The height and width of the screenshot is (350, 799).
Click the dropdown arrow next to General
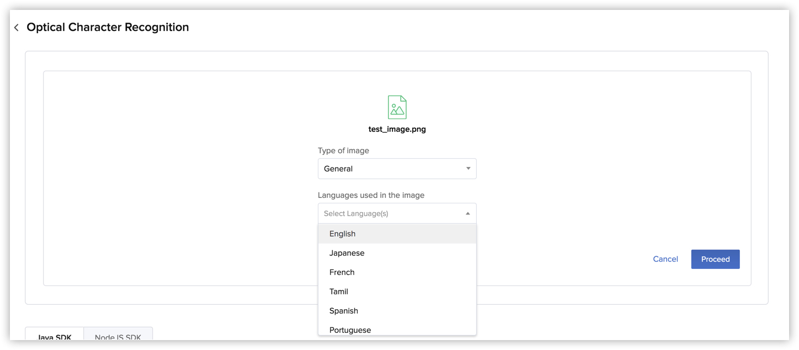(467, 168)
